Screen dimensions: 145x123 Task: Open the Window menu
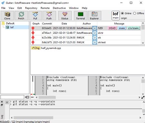tap(74, 8)
